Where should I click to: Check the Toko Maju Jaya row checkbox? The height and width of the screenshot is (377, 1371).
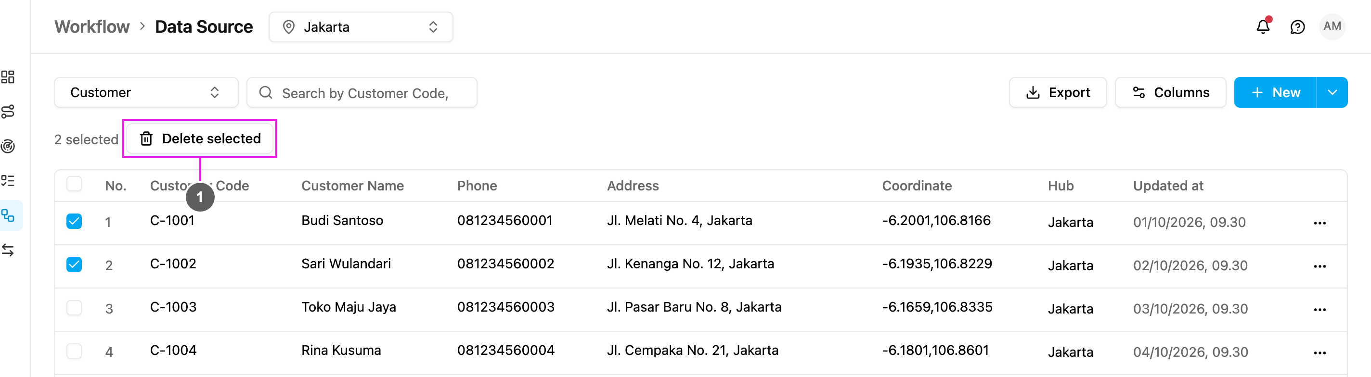(x=74, y=307)
